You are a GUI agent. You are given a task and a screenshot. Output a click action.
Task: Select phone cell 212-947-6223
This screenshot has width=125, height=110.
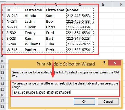point(80,38)
